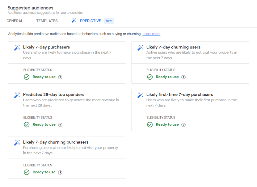This screenshot has height=187, width=257.
Task: Click the wand icon for Likely 7-day churning purchasers
Action: click(x=17, y=143)
